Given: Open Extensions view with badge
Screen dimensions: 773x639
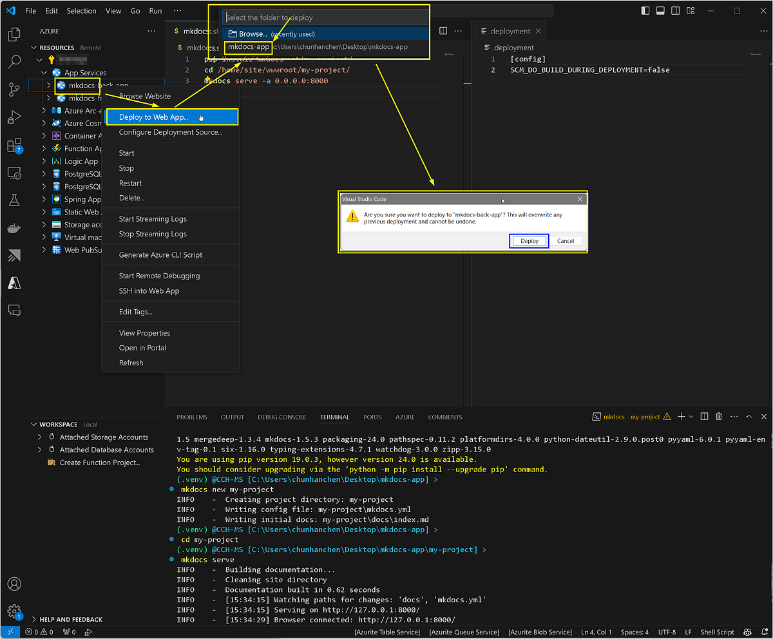Looking at the screenshot, I should tap(14, 146).
